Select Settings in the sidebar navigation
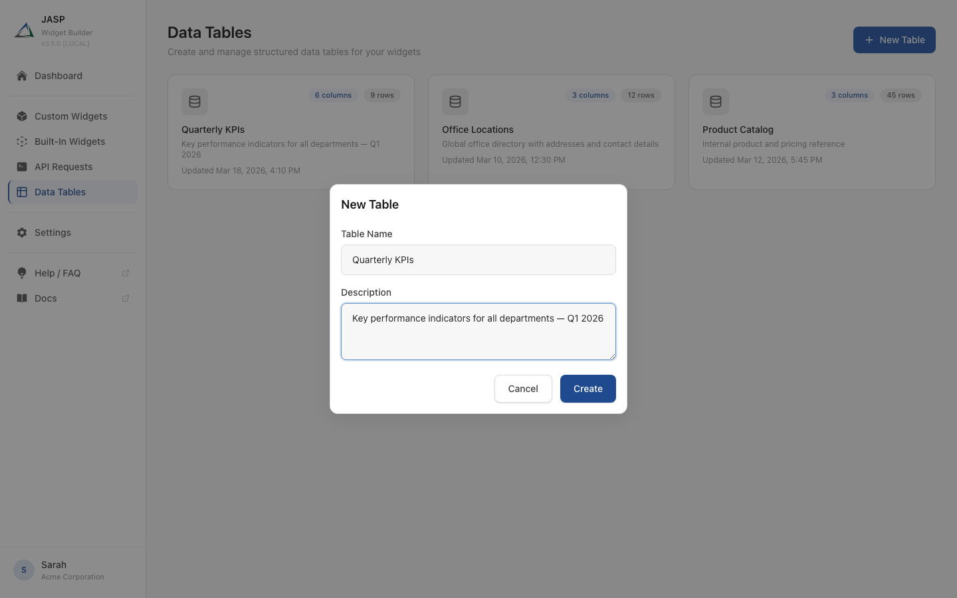This screenshot has width=957, height=598. coord(53,233)
